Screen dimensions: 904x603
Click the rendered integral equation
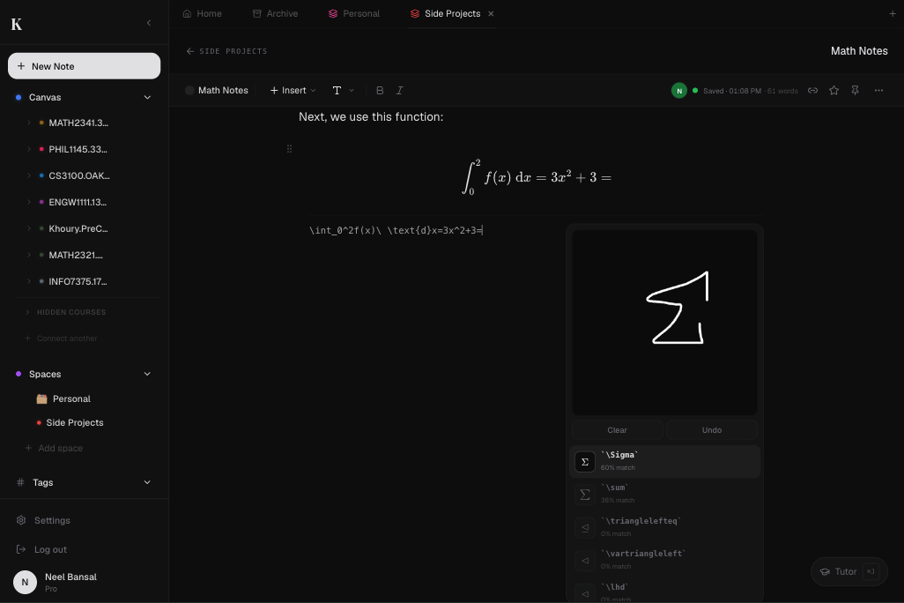click(537, 178)
